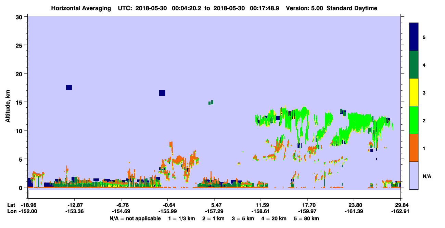This screenshot has width=445, height=228.
Task: Click the altitude tick label 15
Action: tap(20, 102)
